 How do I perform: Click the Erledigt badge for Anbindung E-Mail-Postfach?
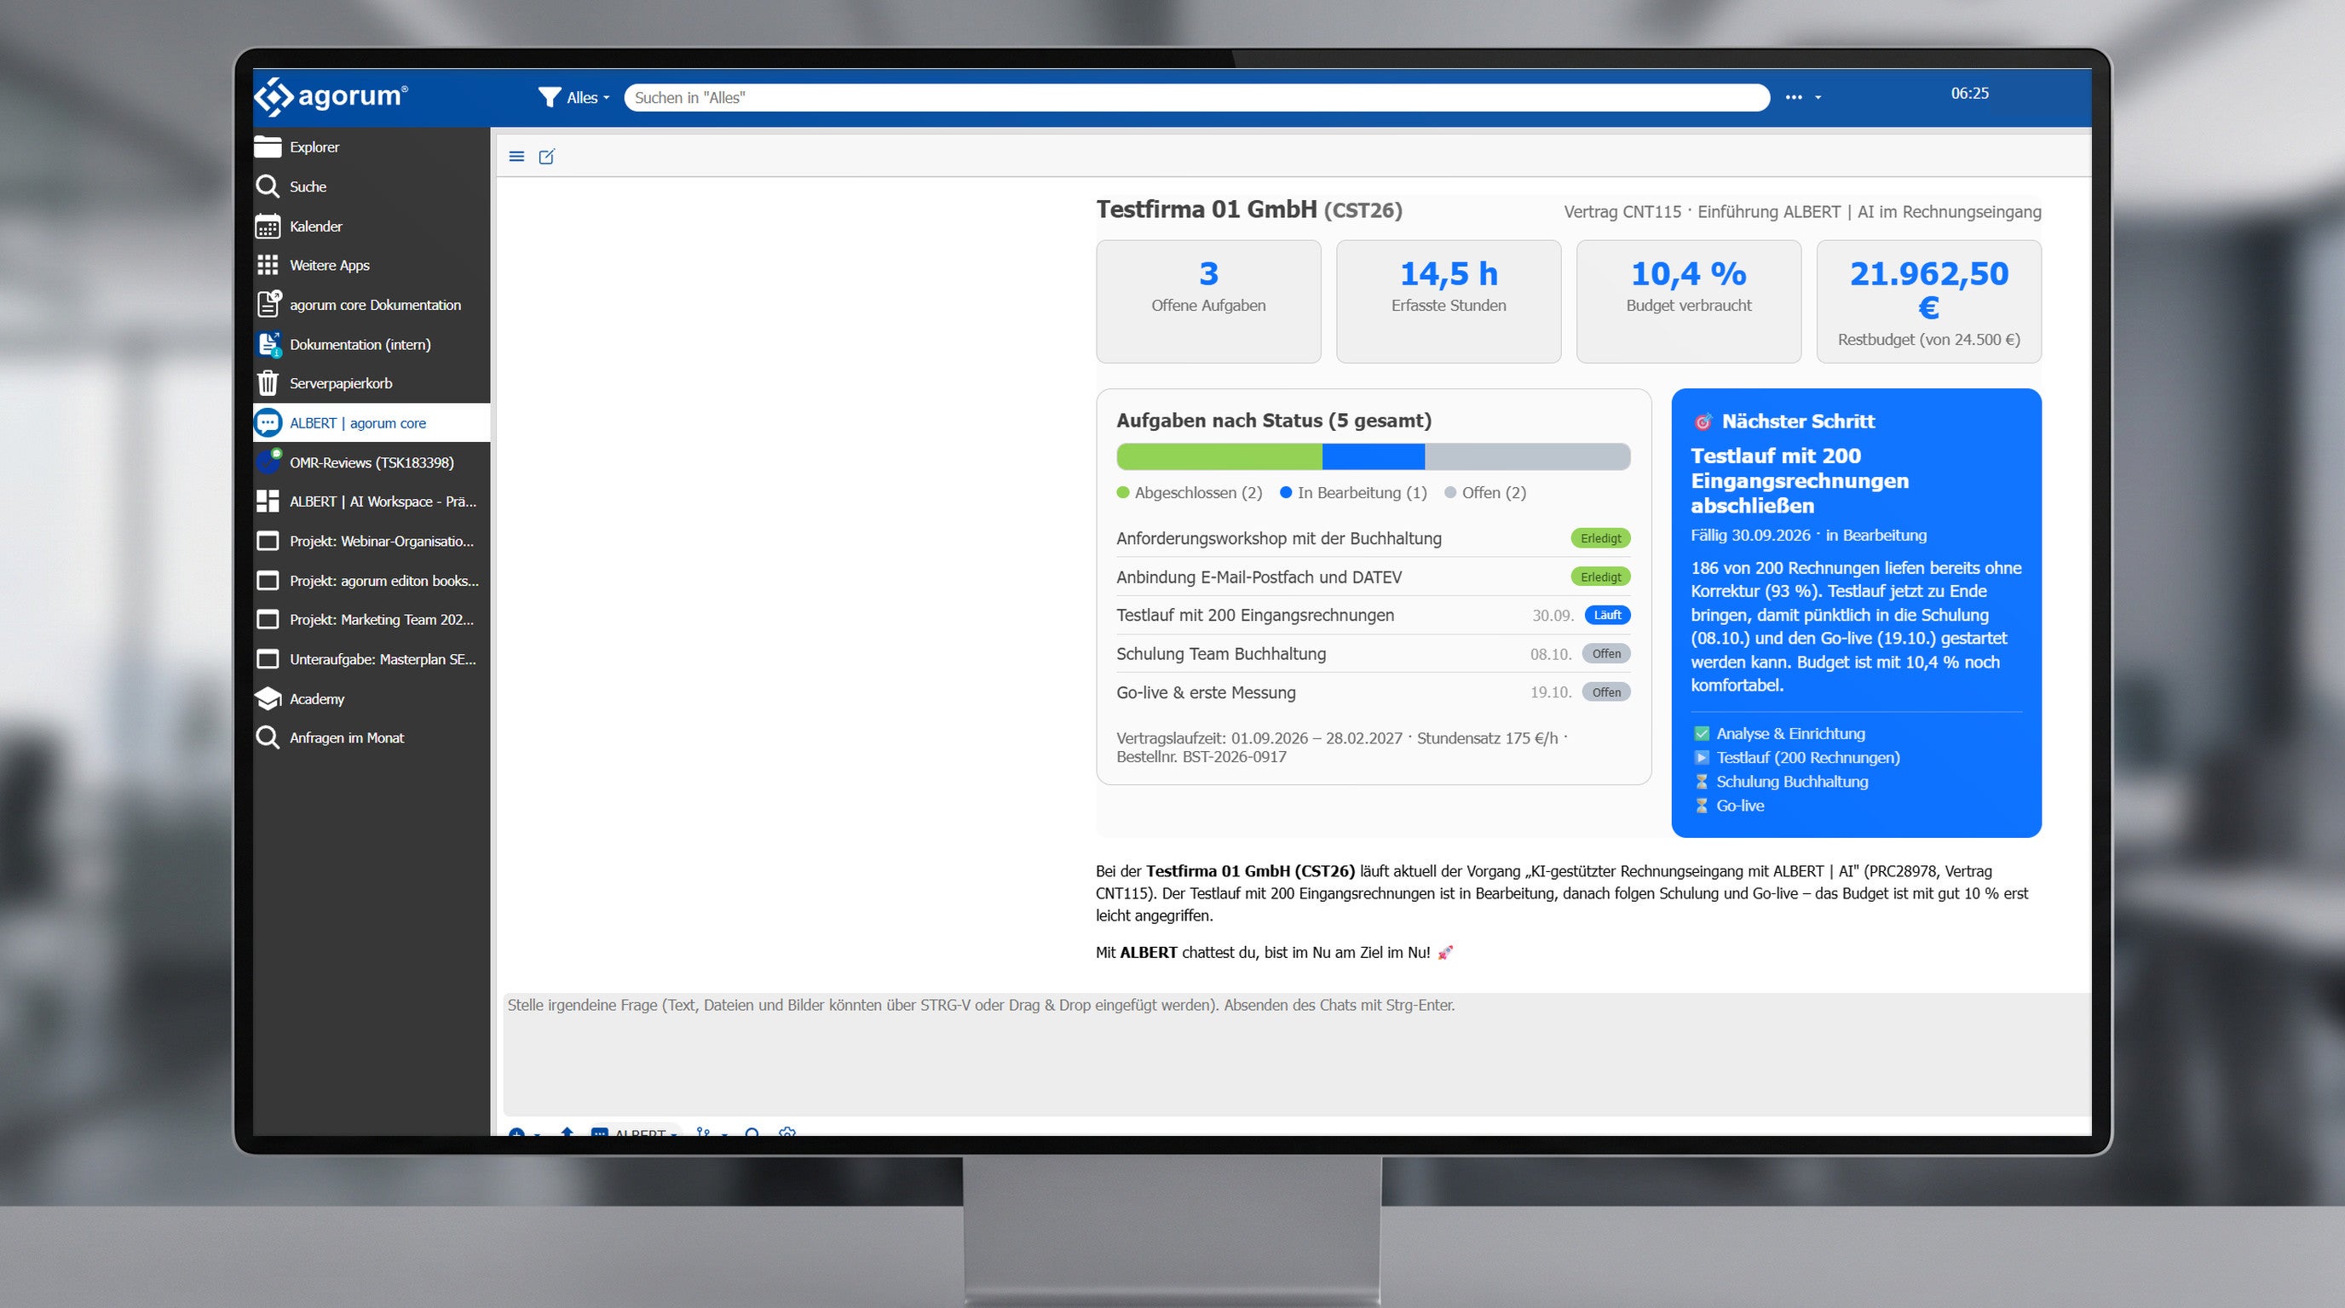tap(1600, 577)
